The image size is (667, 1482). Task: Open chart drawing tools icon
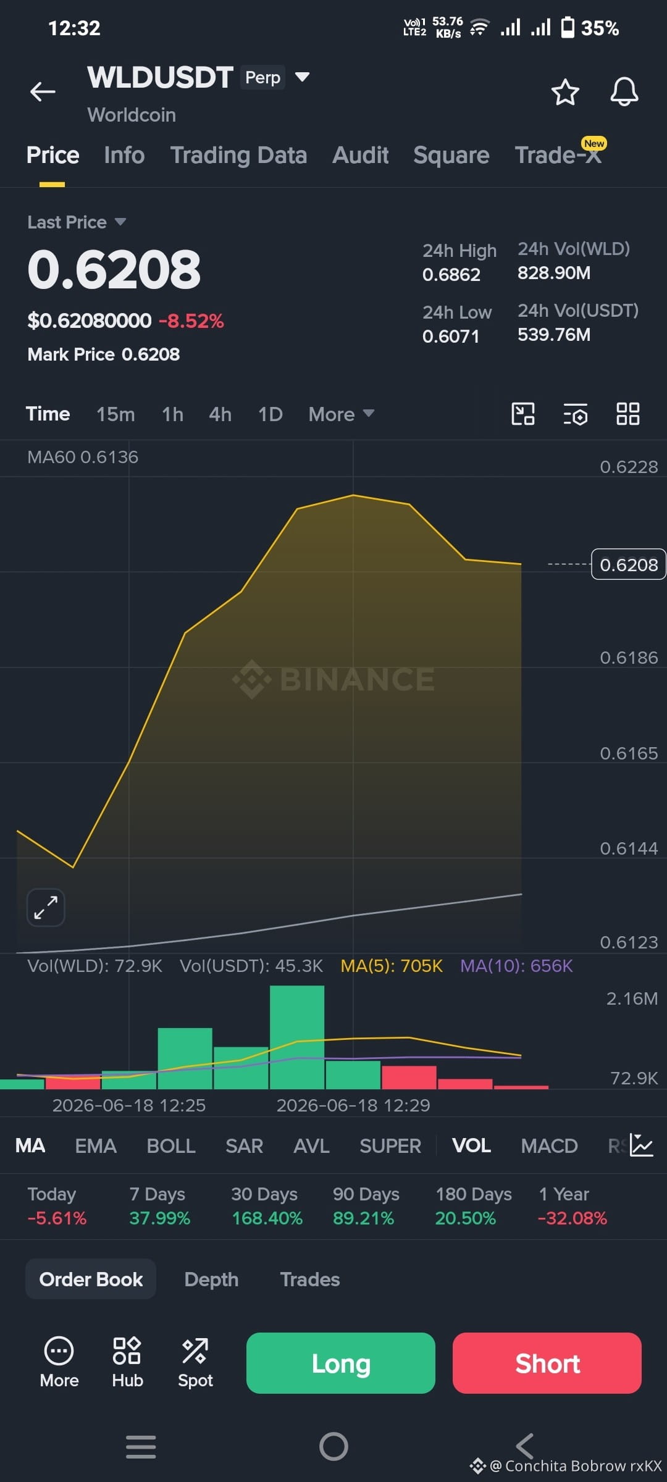point(523,414)
